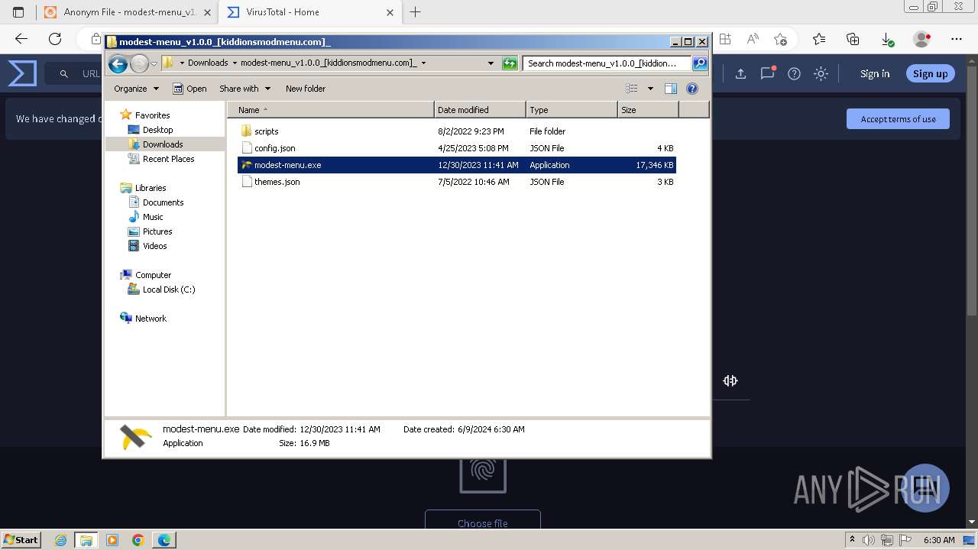Click Edge favorites star icon
978x550 pixels.
click(819, 39)
